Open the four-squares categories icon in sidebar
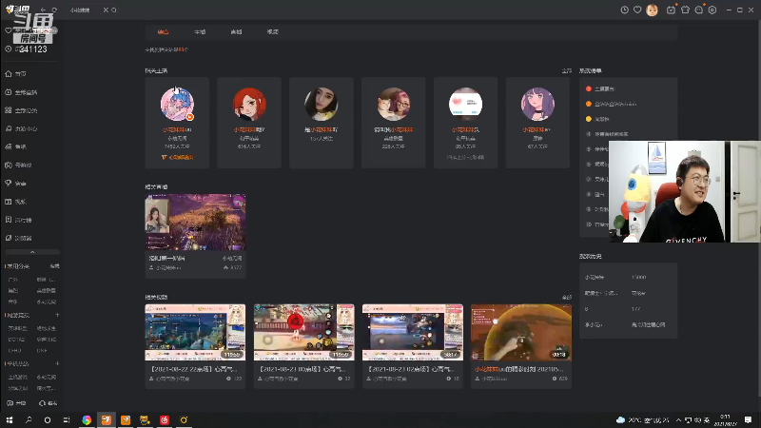 tap(9, 110)
